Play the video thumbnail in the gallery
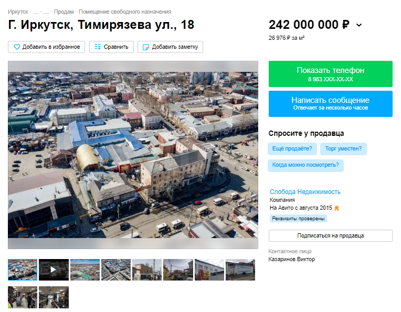The height and width of the screenshot is (312, 401). tap(54, 270)
